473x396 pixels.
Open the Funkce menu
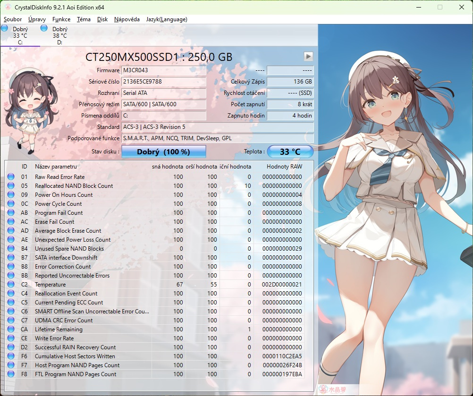click(x=61, y=19)
